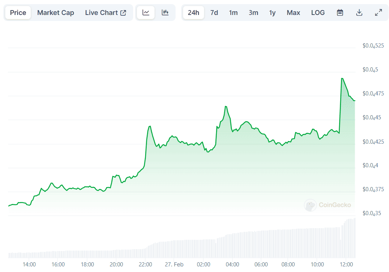Switch to candlestick chart icon
Screen dimensions: 389x272
pyautogui.click(x=165, y=13)
